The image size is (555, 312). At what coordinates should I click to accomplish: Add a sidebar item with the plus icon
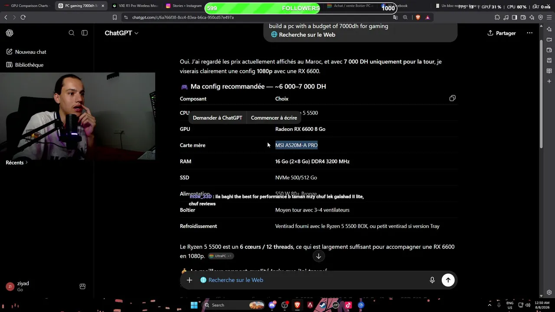[x=549, y=81]
